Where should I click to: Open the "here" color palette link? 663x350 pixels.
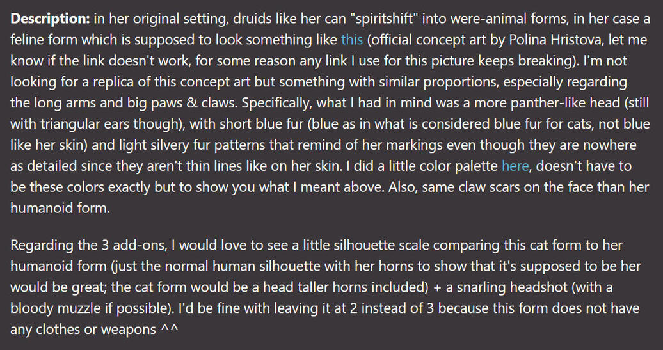point(515,166)
